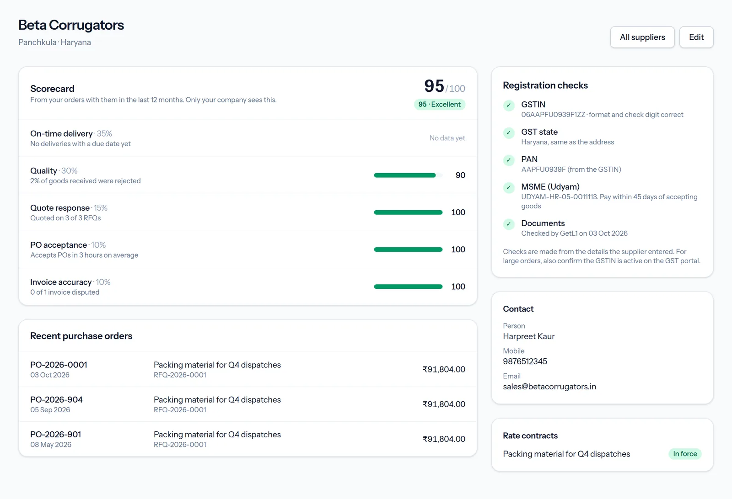The width and height of the screenshot is (732, 499).
Task: Click the In force status badge
Action: 685,454
